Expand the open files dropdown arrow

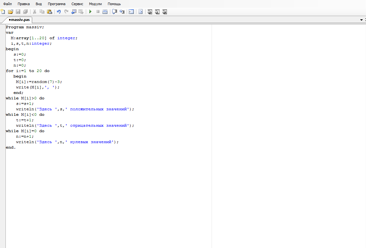click(361, 20)
